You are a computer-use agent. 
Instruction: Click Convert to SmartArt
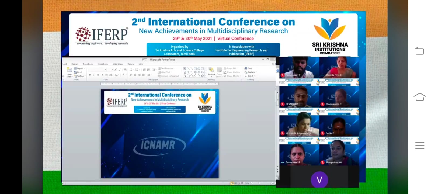[169, 76]
